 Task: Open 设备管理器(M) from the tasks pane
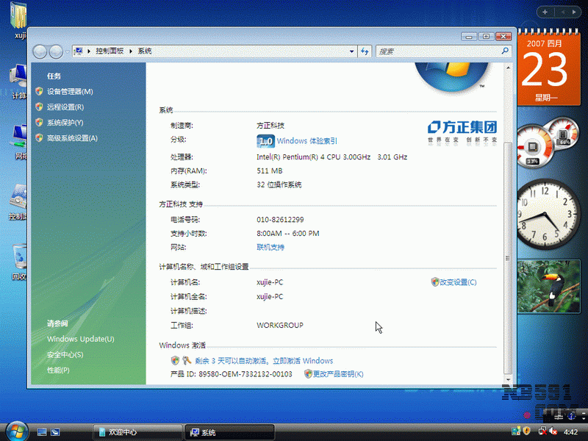[70, 92]
